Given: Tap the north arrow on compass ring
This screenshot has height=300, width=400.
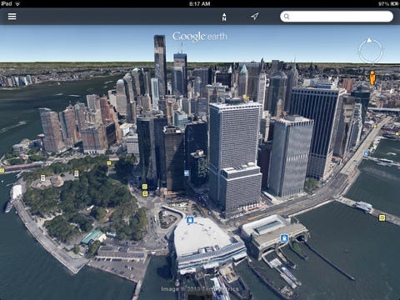Looking at the screenshot, I should pos(369,40).
